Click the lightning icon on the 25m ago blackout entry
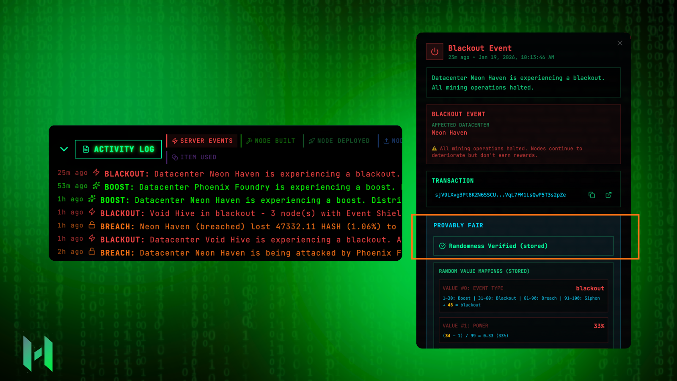 96,172
